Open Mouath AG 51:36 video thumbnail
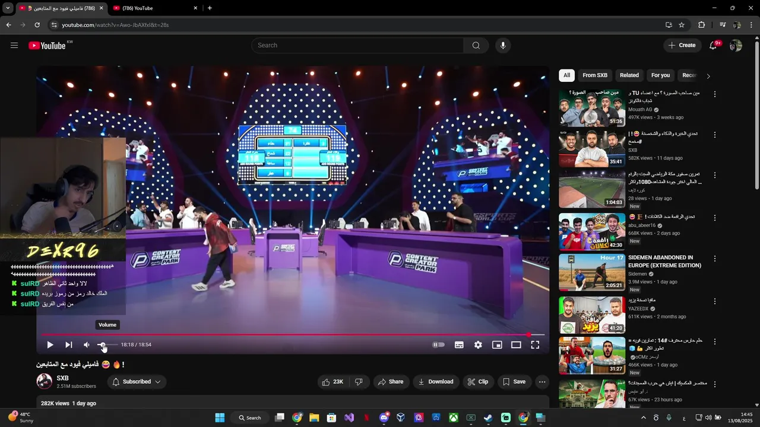 point(592,108)
